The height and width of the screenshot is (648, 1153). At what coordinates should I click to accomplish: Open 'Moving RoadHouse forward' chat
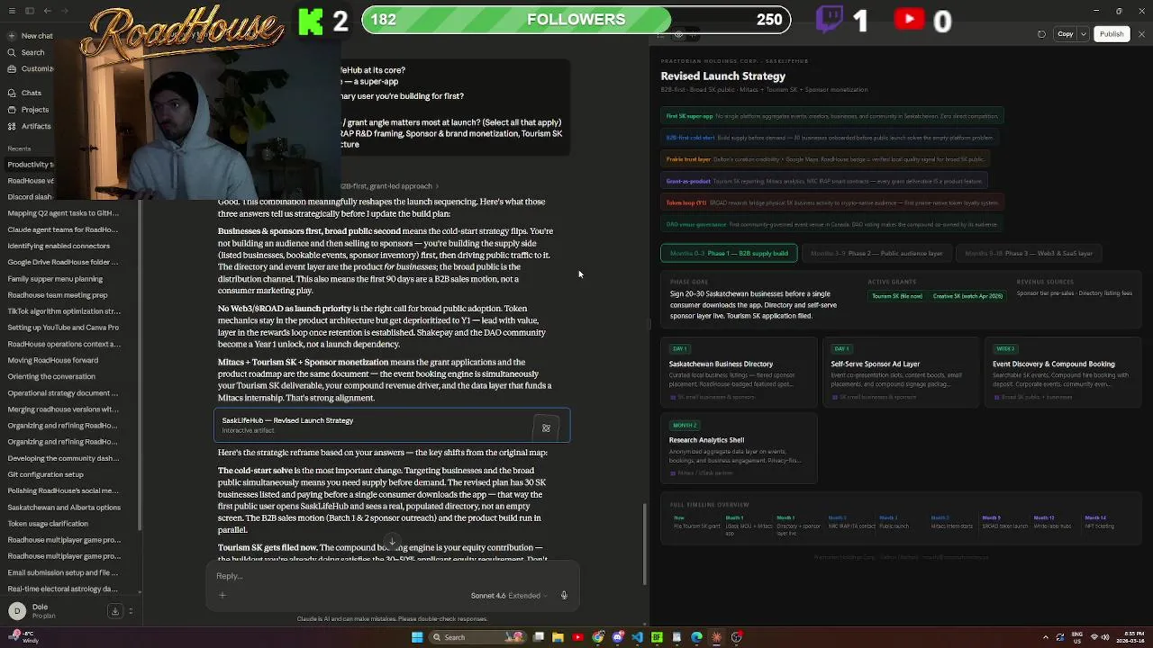53,360
